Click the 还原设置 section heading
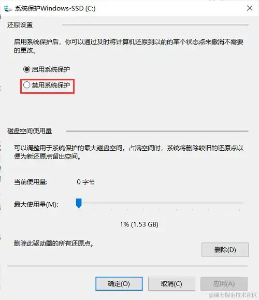Screen dimensions: 259x300 20,25
